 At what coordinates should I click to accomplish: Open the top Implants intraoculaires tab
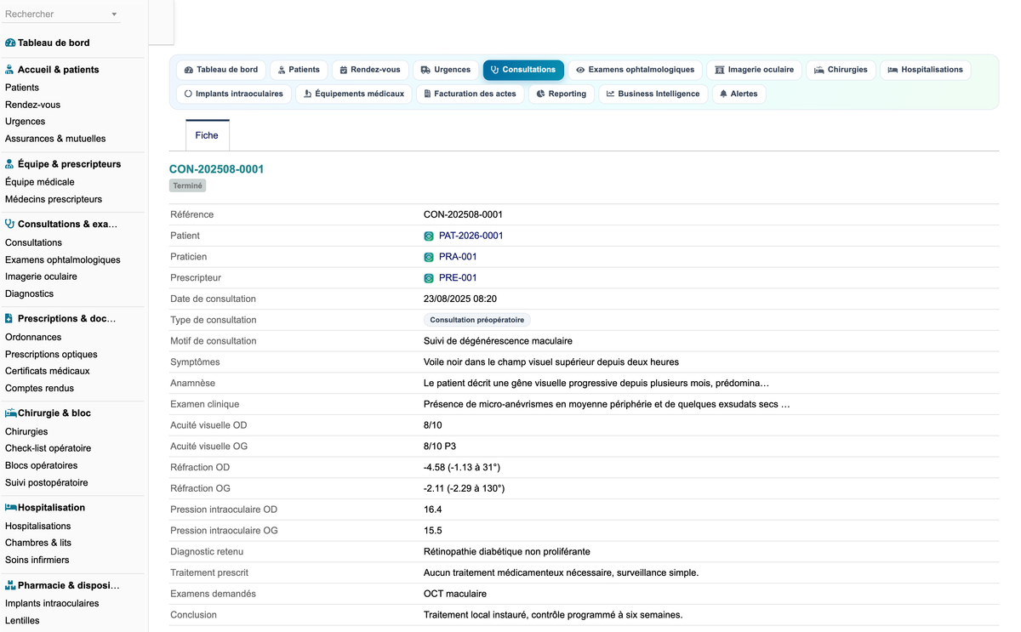point(234,94)
